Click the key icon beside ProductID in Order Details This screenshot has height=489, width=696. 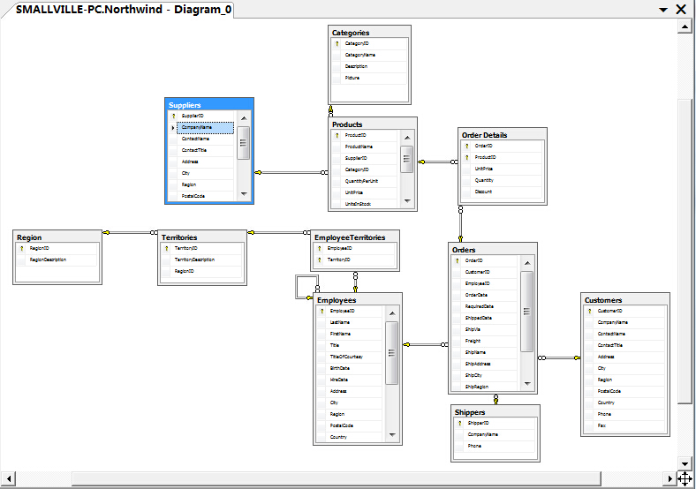click(466, 157)
